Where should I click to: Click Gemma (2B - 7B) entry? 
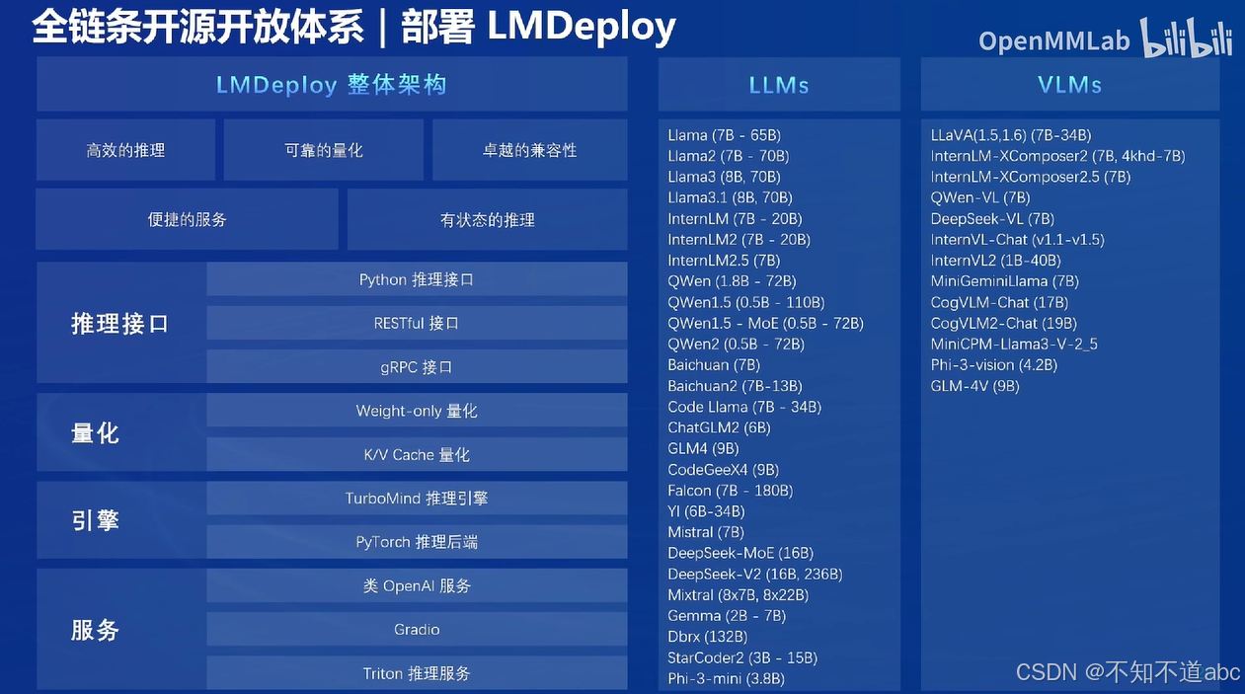pos(727,616)
